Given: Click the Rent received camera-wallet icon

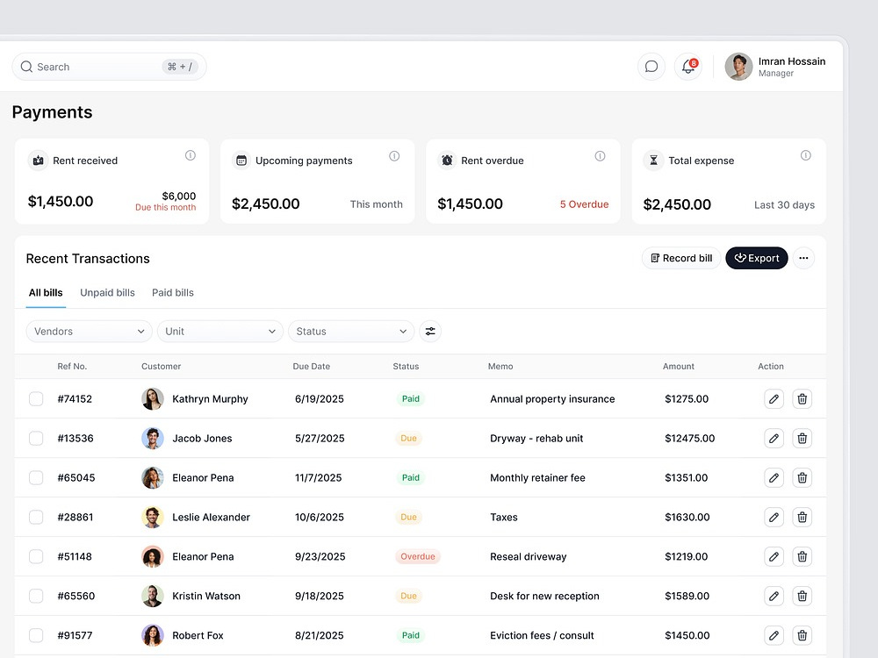Looking at the screenshot, I should 38,161.
